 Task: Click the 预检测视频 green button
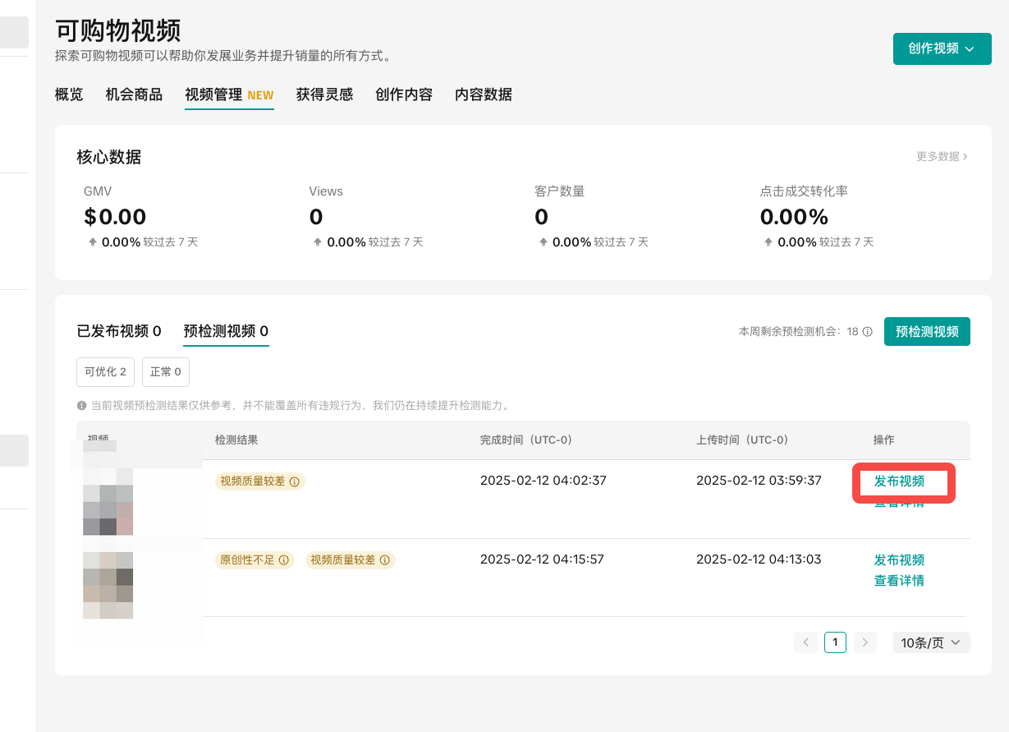coord(926,332)
